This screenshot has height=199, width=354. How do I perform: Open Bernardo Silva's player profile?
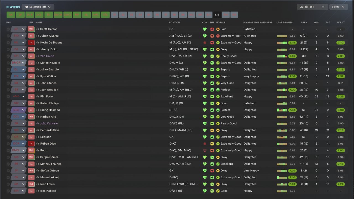click(x=50, y=130)
